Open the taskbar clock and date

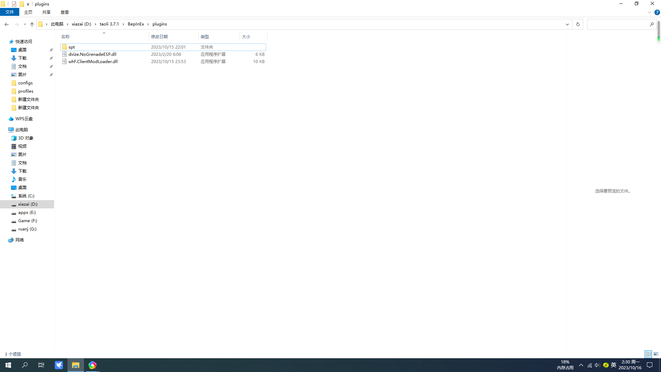coord(630,365)
